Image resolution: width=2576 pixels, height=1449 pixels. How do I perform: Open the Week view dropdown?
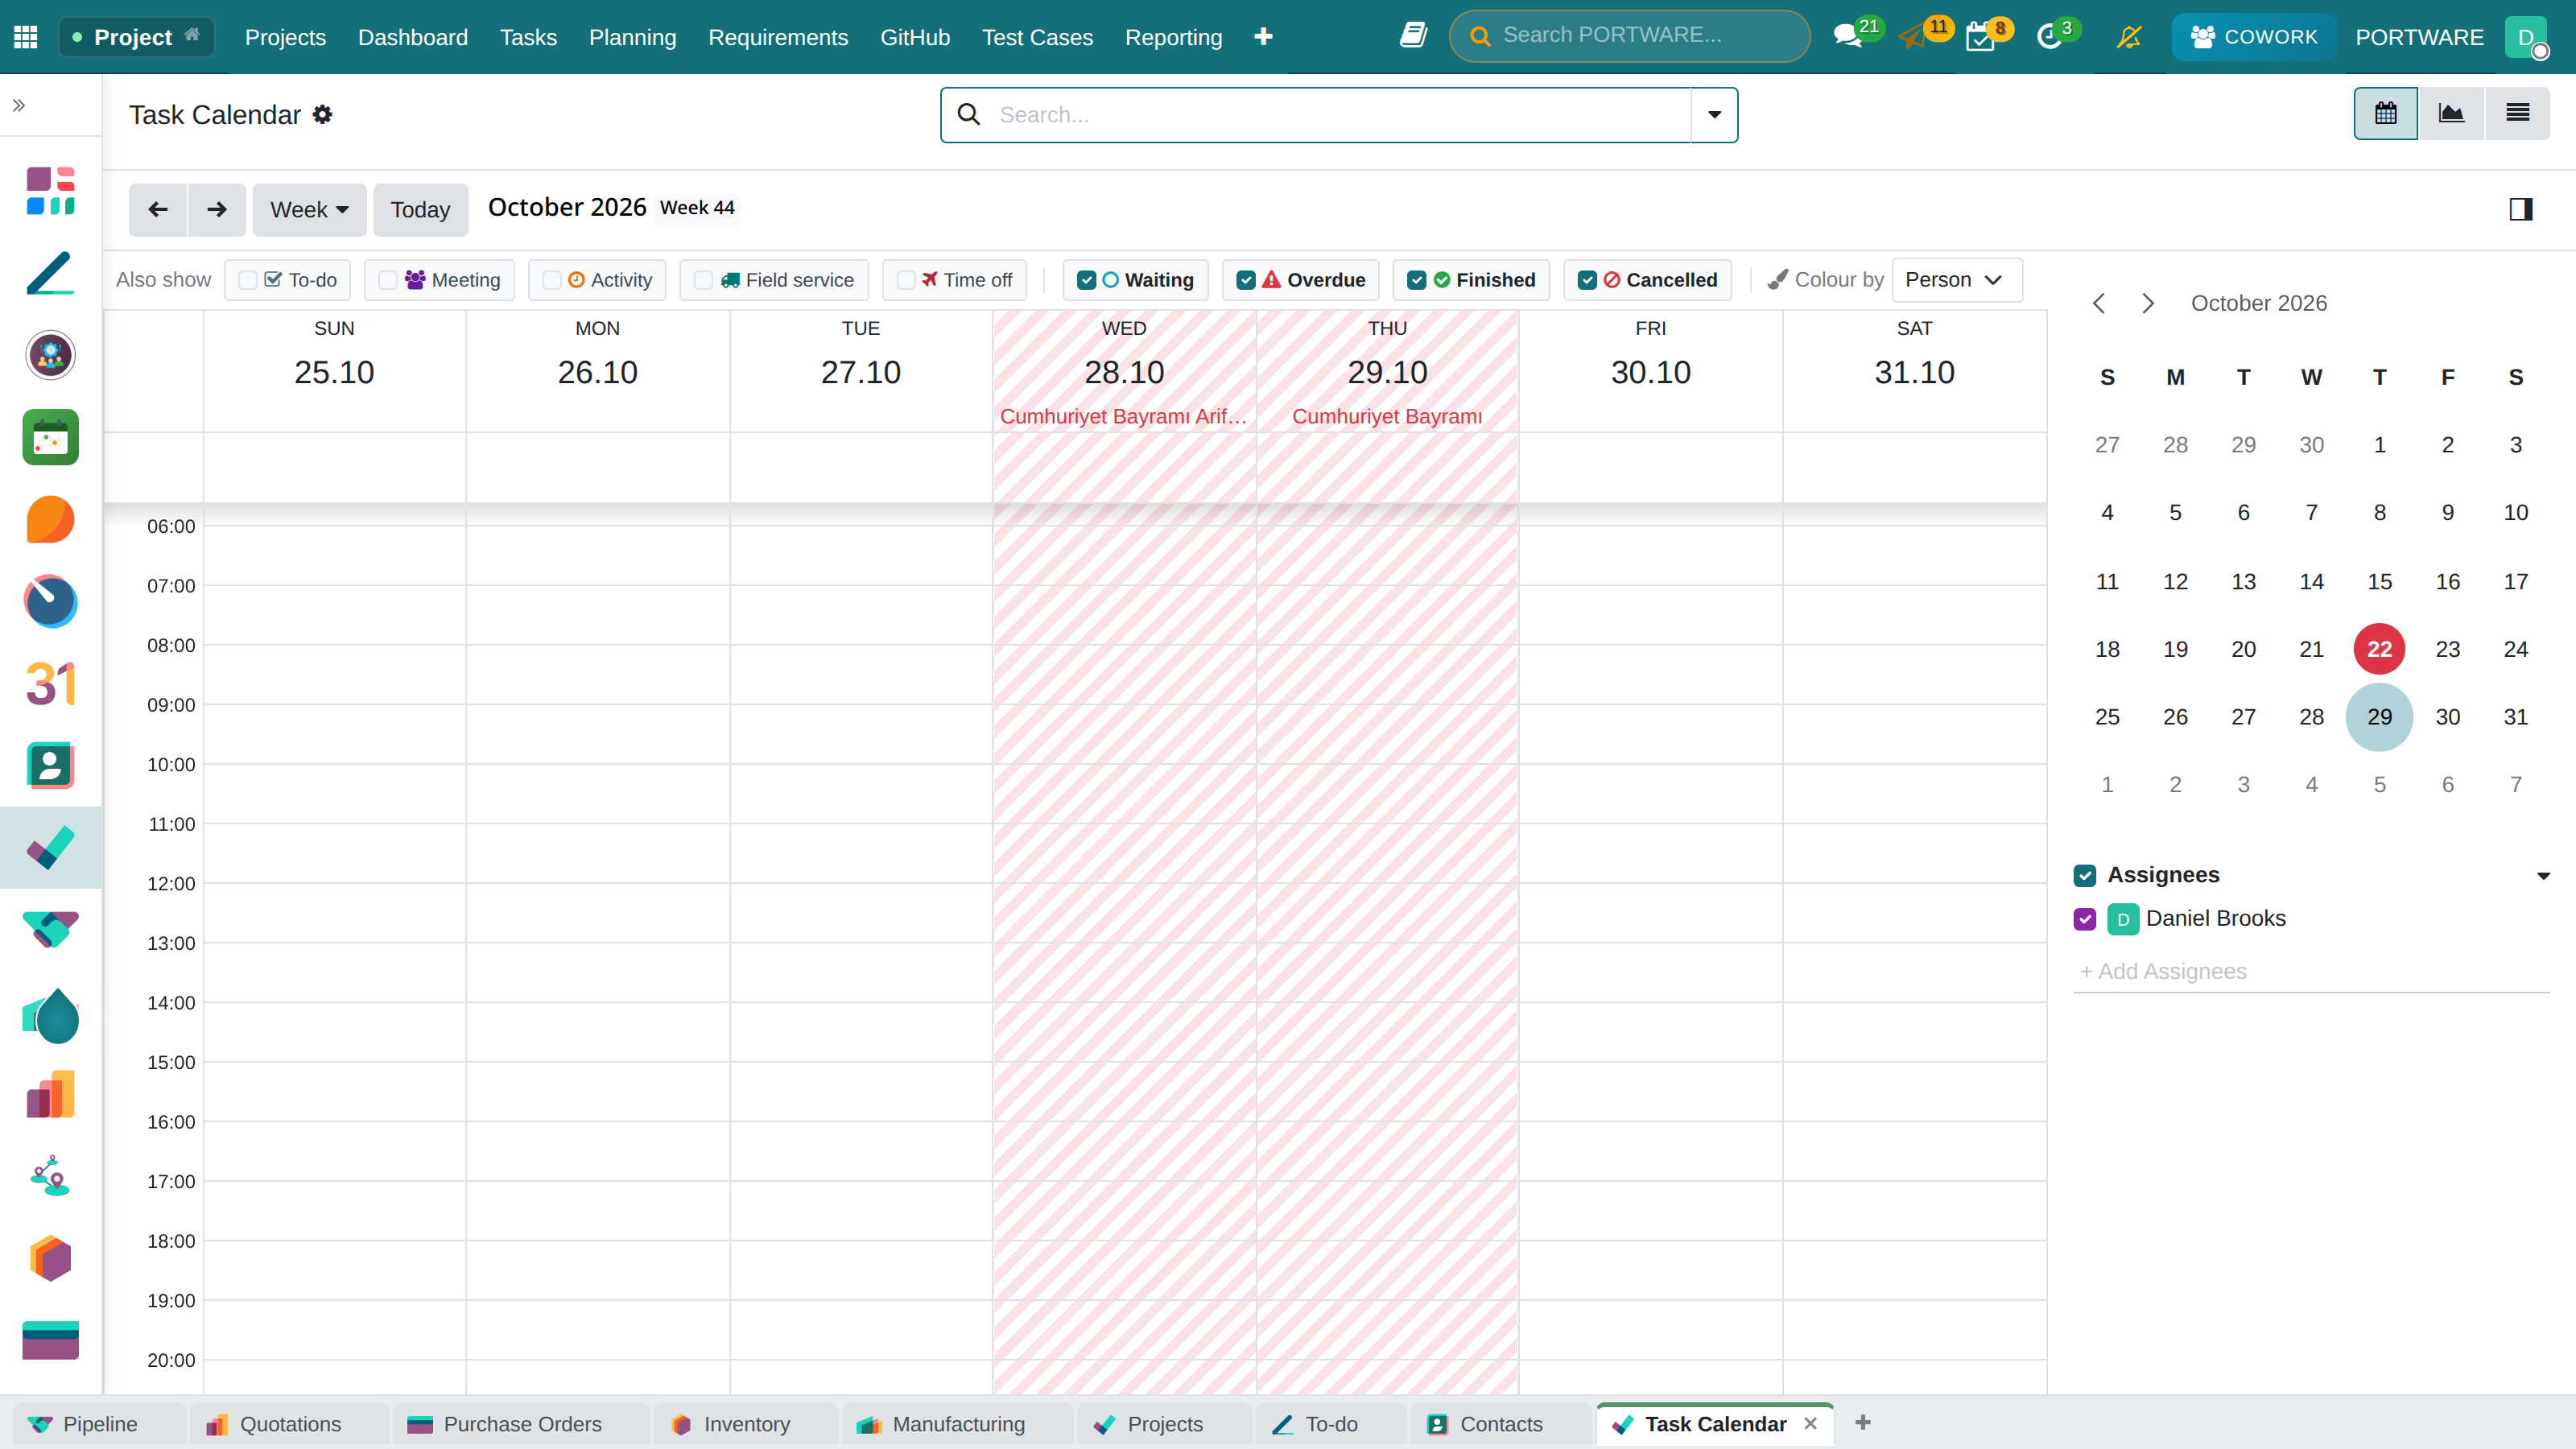tap(309, 209)
